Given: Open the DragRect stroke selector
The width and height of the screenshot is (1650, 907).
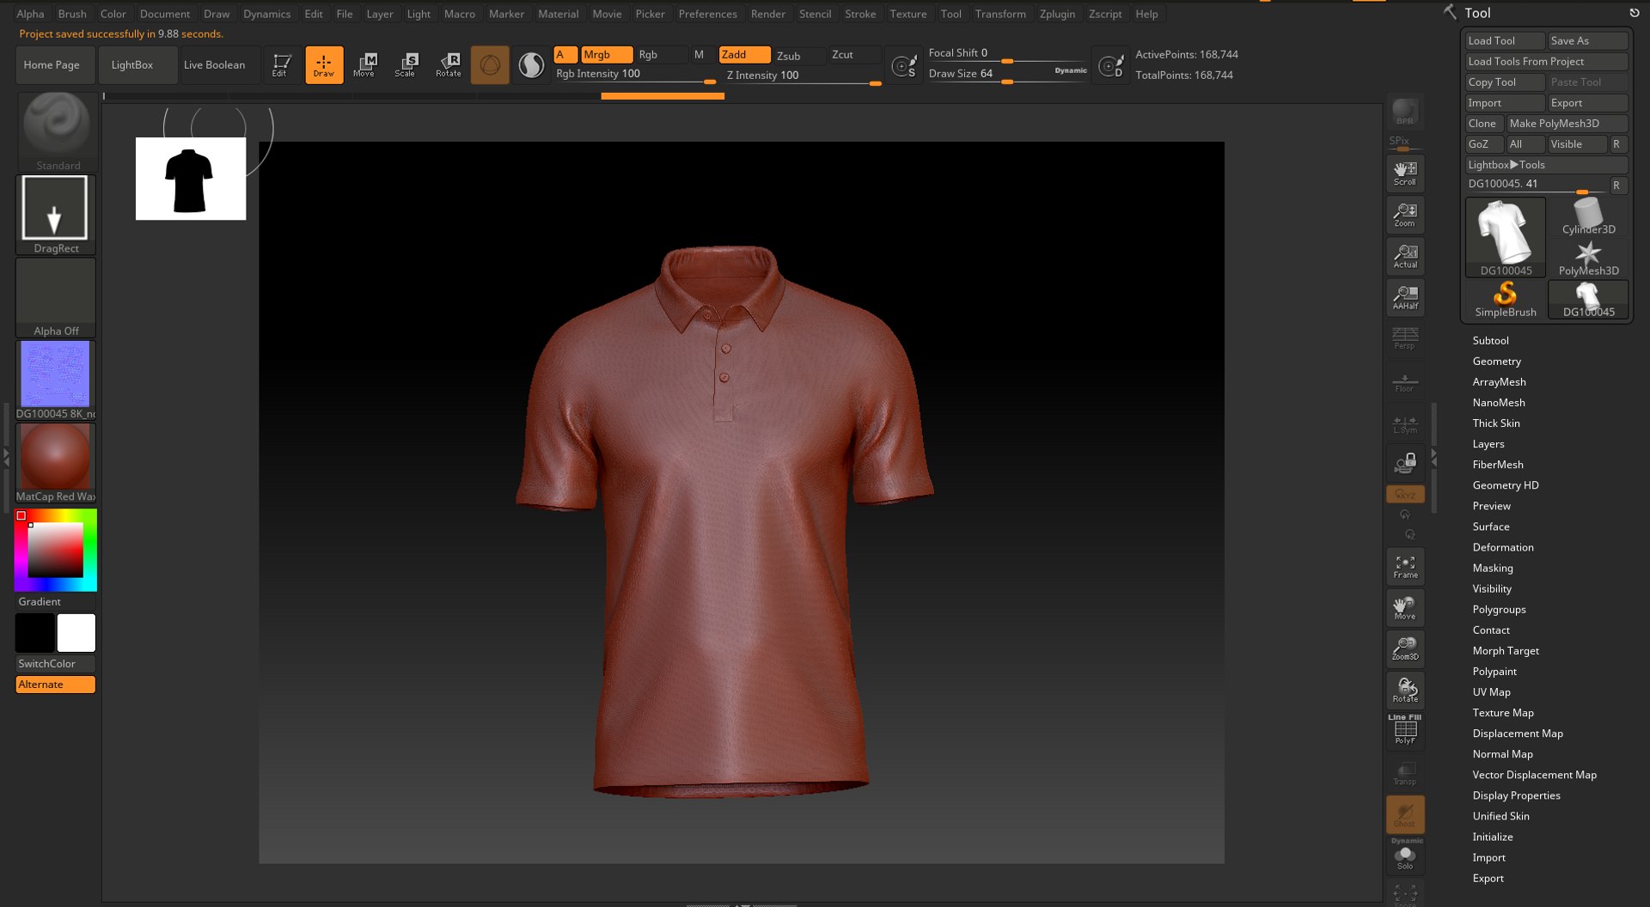Looking at the screenshot, I should point(55,215).
